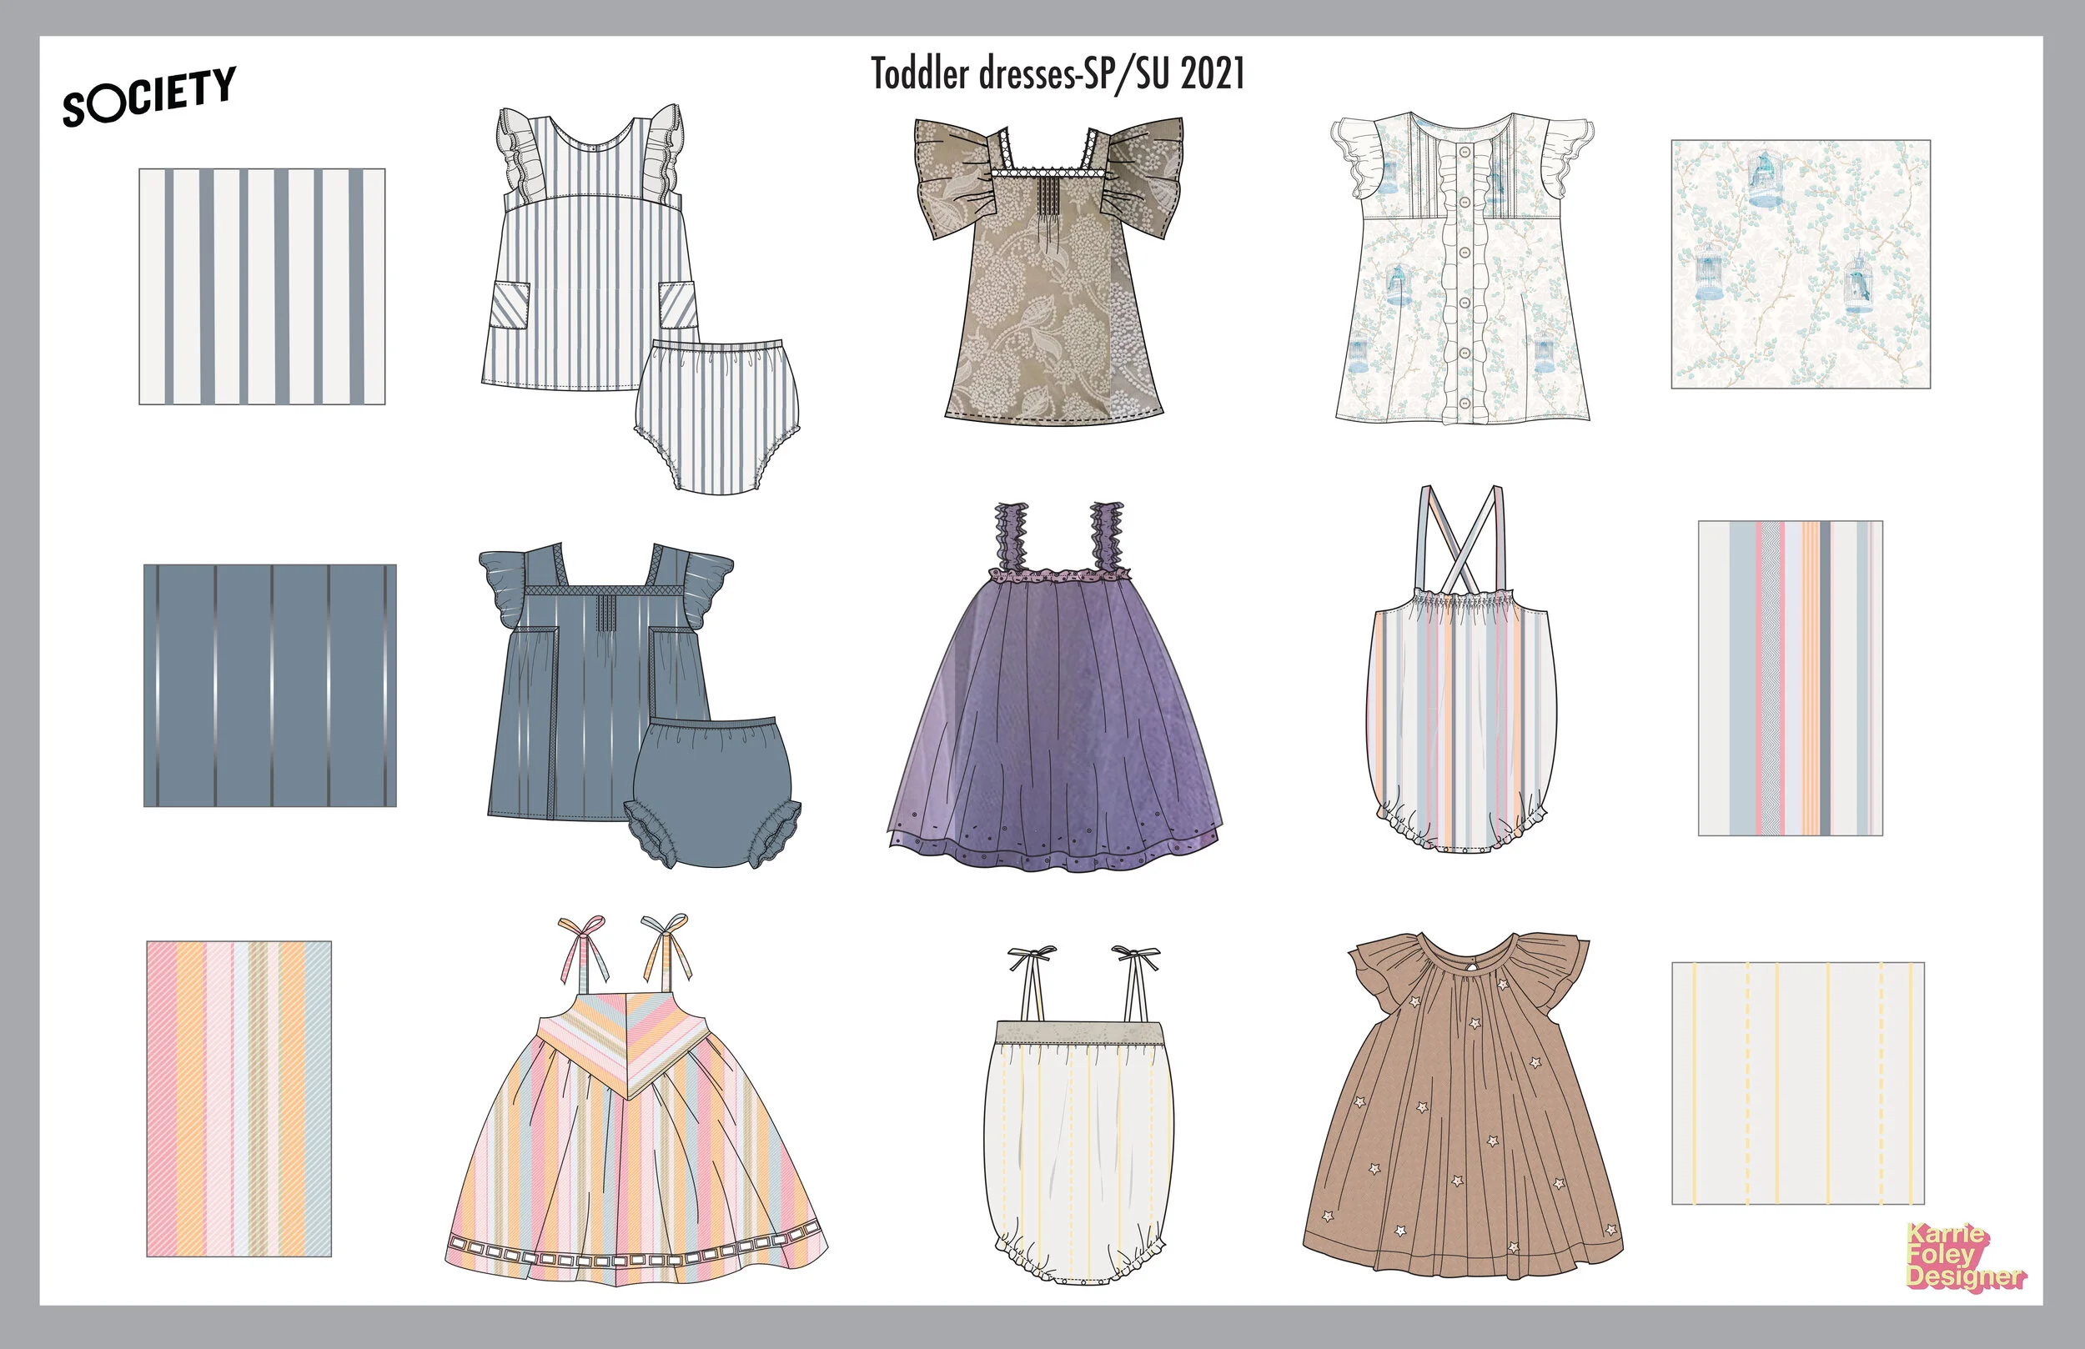
Task: Click the Karrie Foley Designer watermark
Action: tap(1964, 1257)
